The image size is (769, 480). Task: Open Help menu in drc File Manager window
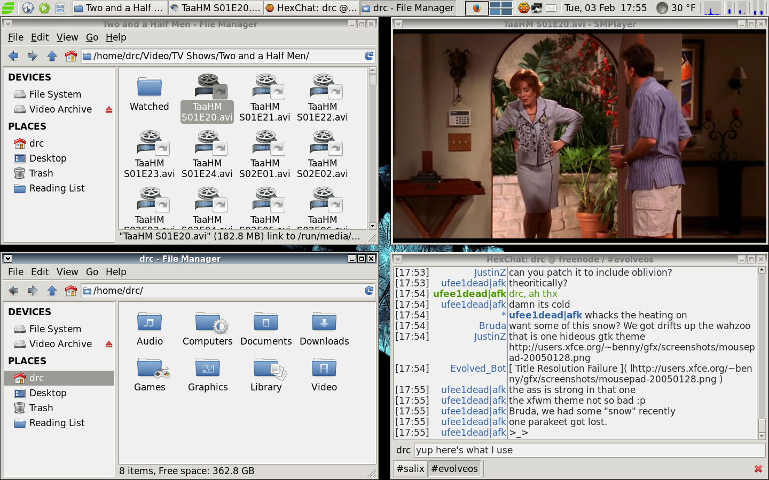tap(116, 272)
